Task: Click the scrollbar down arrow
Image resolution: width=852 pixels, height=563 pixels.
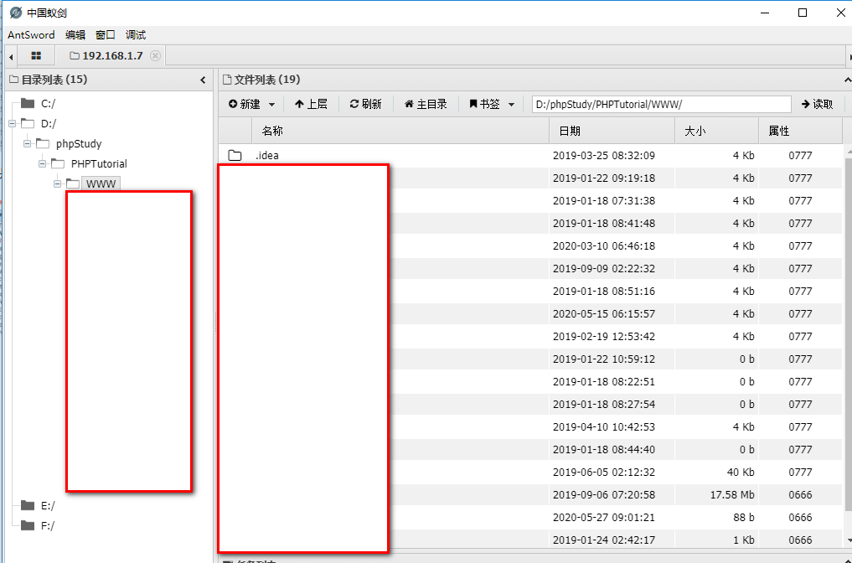Action: (x=848, y=540)
